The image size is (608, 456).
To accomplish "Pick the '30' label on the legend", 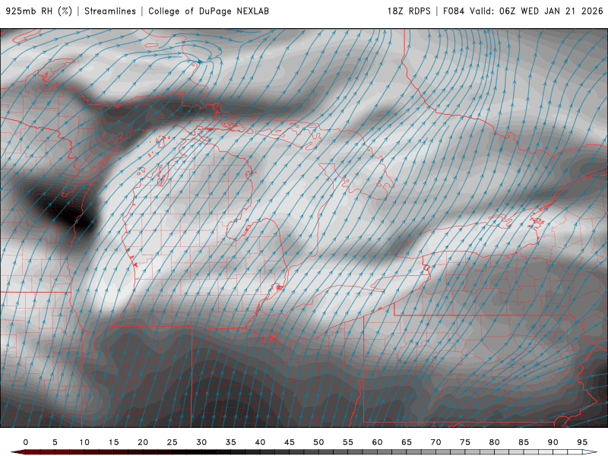I will (201, 442).
